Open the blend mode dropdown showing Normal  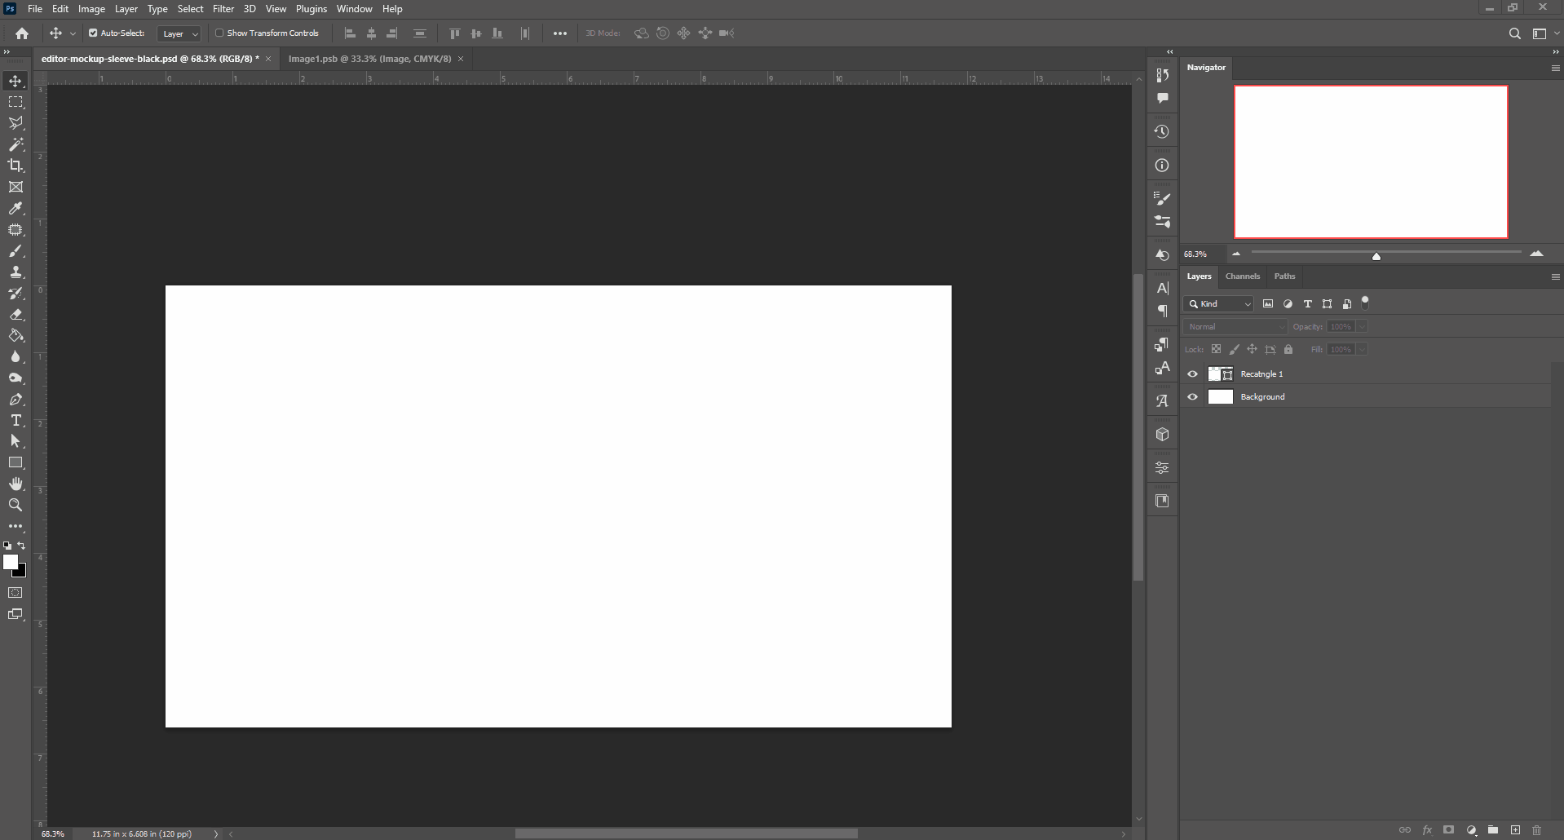[1234, 325]
